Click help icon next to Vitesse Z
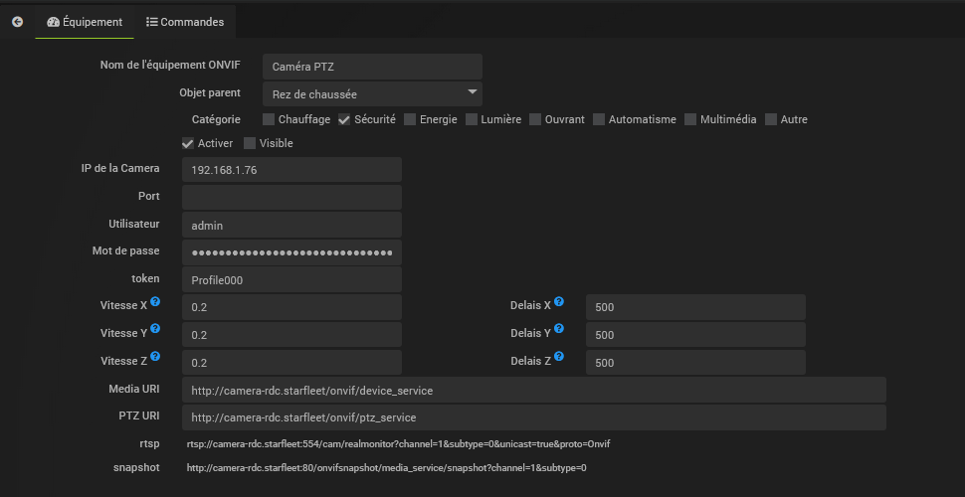Screen dimensions: 965x497 [155, 357]
